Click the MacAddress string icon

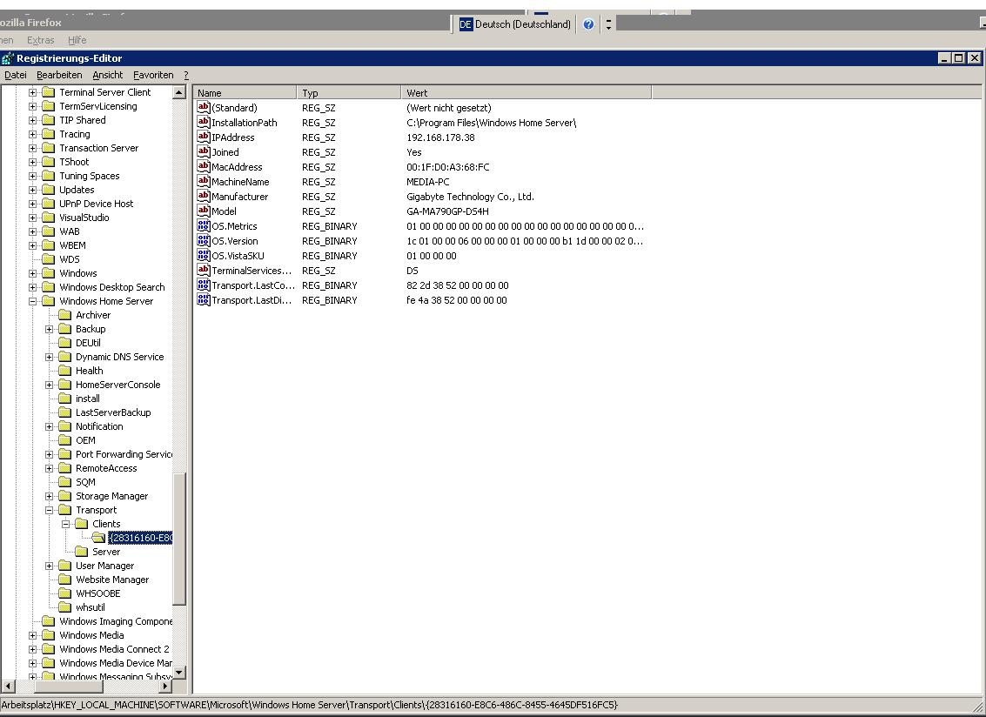coord(203,167)
